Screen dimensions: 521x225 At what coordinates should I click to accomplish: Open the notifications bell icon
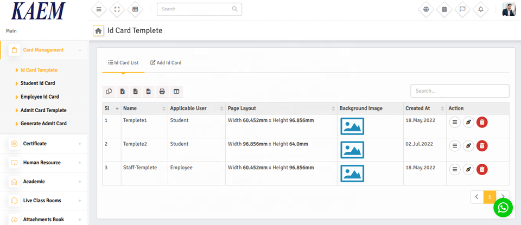coord(480,9)
